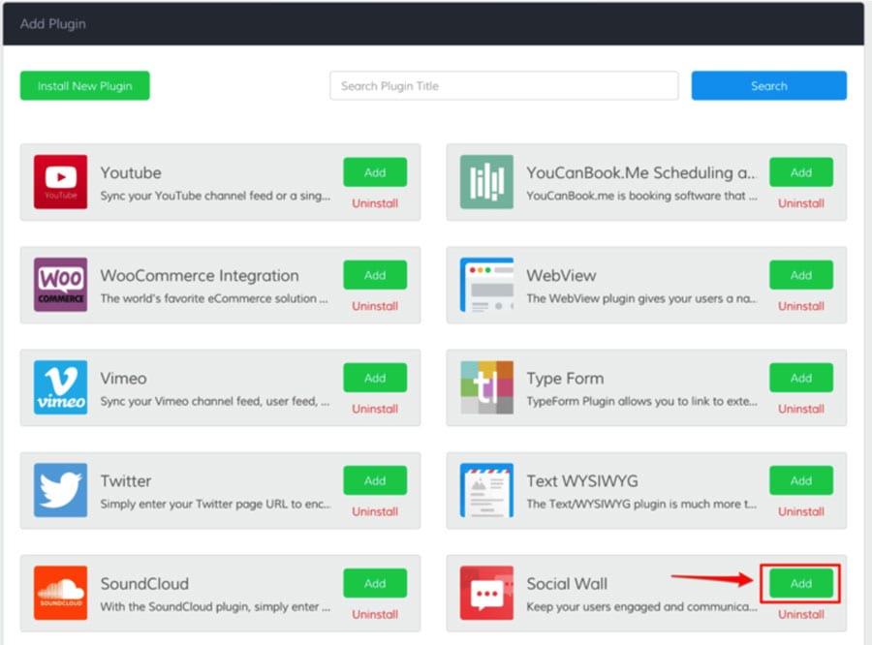Viewport: 872px width, 645px height.
Task: Click 'Simply enter your Twitter page URL' description
Action: click(215, 505)
